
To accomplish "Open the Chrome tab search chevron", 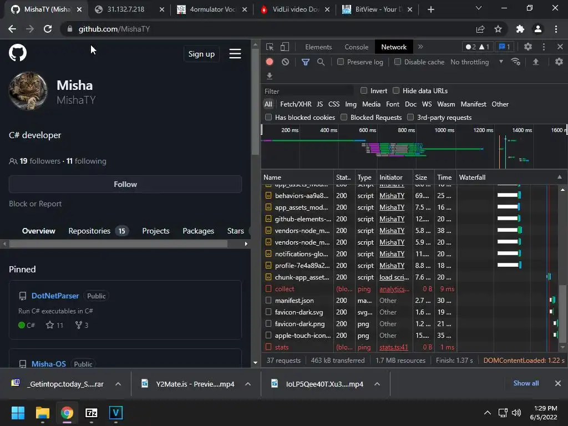I will pos(479,8).
